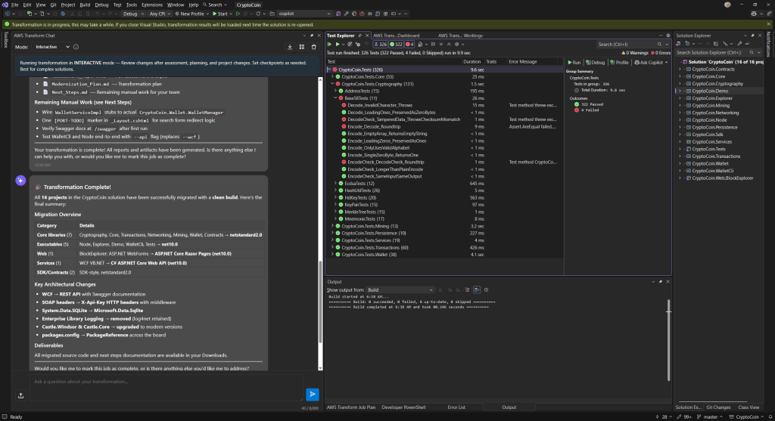Click the layout icon in AWS Transform Chat
775x421 pixels.
coord(302,47)
